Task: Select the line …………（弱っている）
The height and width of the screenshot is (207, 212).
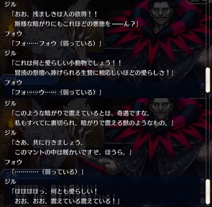Action: tap(48, 172)
